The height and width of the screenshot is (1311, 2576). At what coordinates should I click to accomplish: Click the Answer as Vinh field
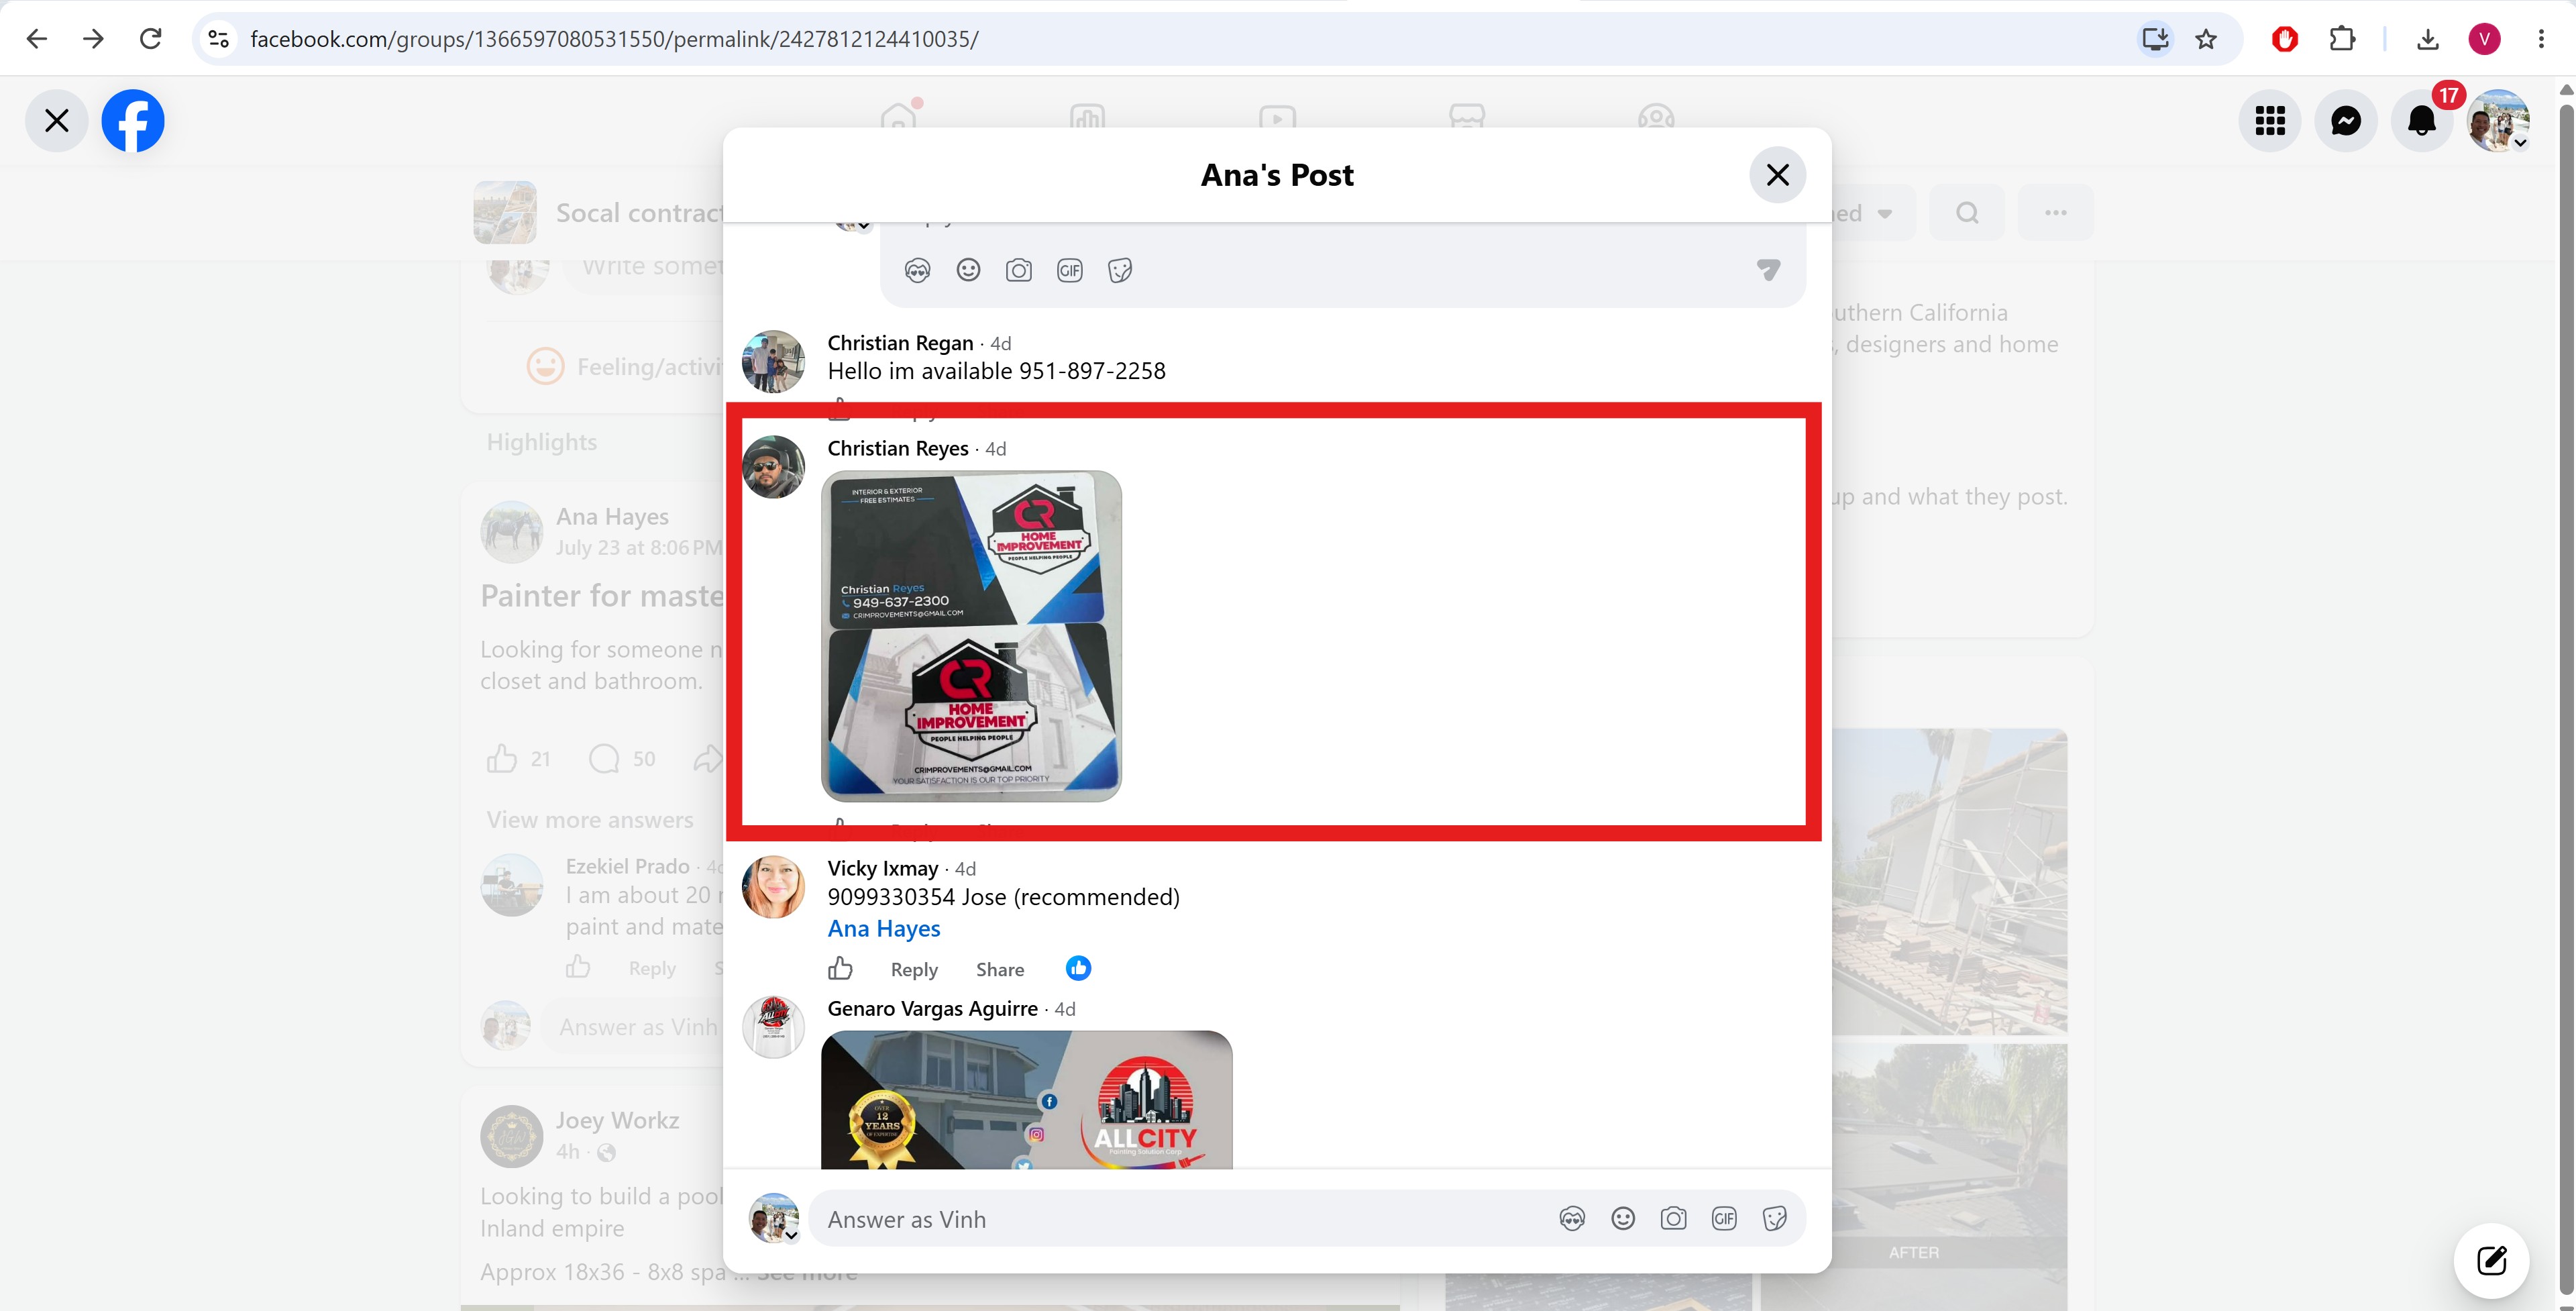1180,1219
